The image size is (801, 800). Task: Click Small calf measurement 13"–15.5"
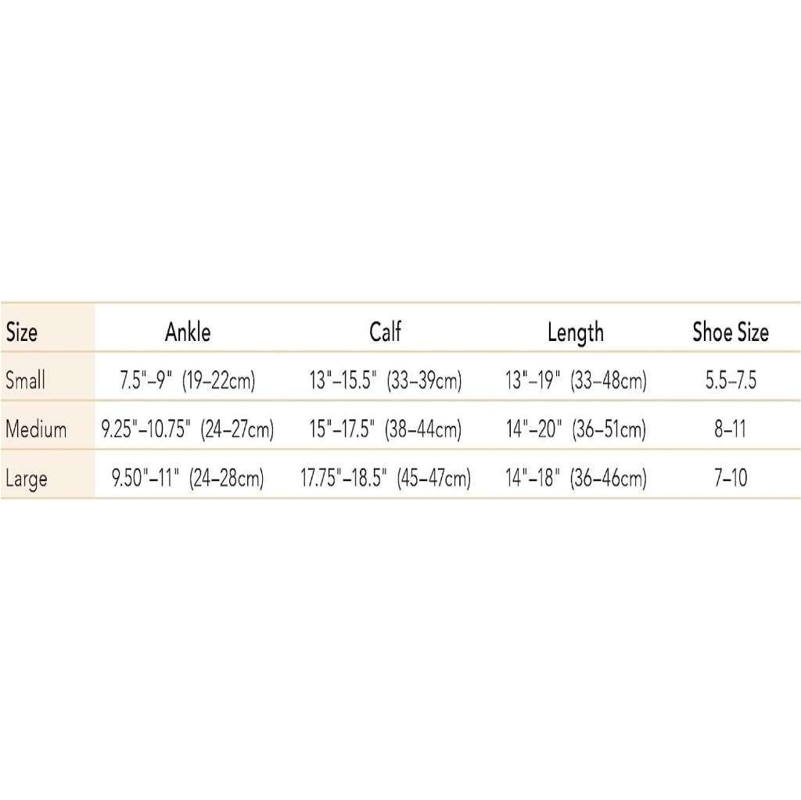tap(386, 381)
